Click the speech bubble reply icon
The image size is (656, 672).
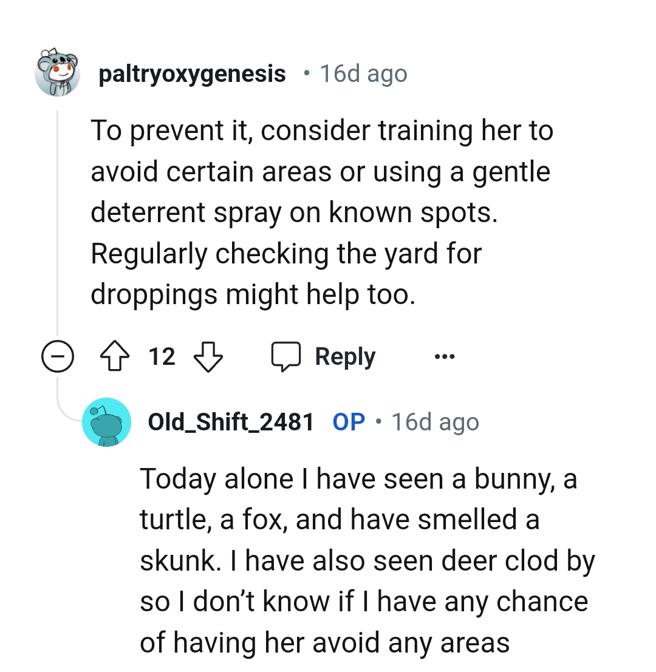(x=285, y=357)
